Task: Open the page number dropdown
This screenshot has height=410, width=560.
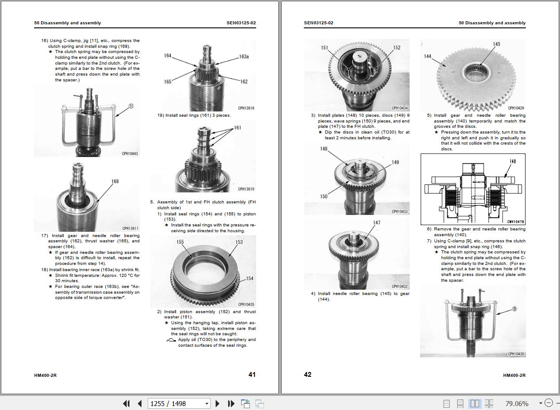Action: pos(207,403)
